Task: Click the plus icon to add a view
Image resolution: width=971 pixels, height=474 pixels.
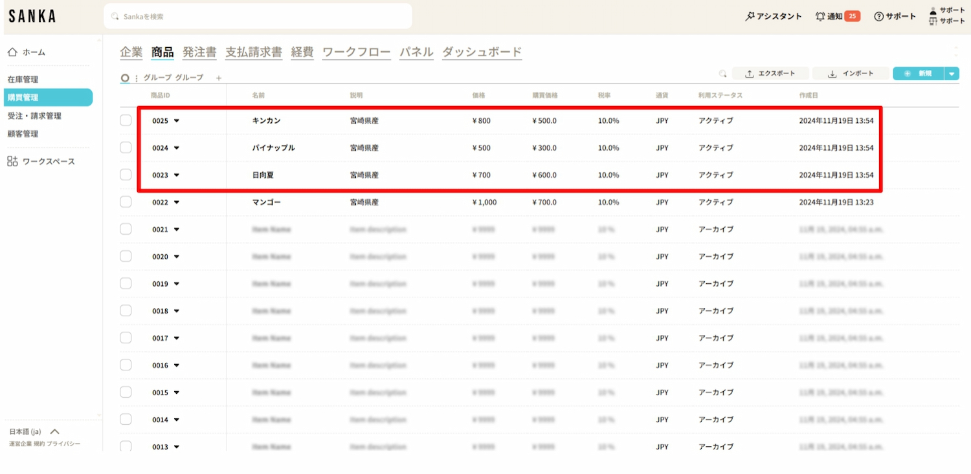Action: pyautogui.click(x=218, y=78)
